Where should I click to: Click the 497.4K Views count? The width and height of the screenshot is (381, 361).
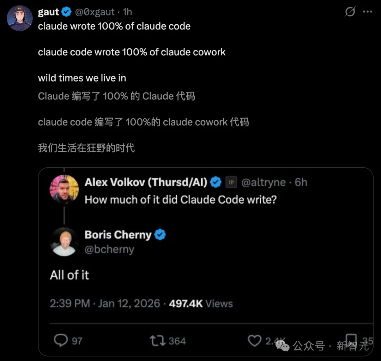coord(200,304)
